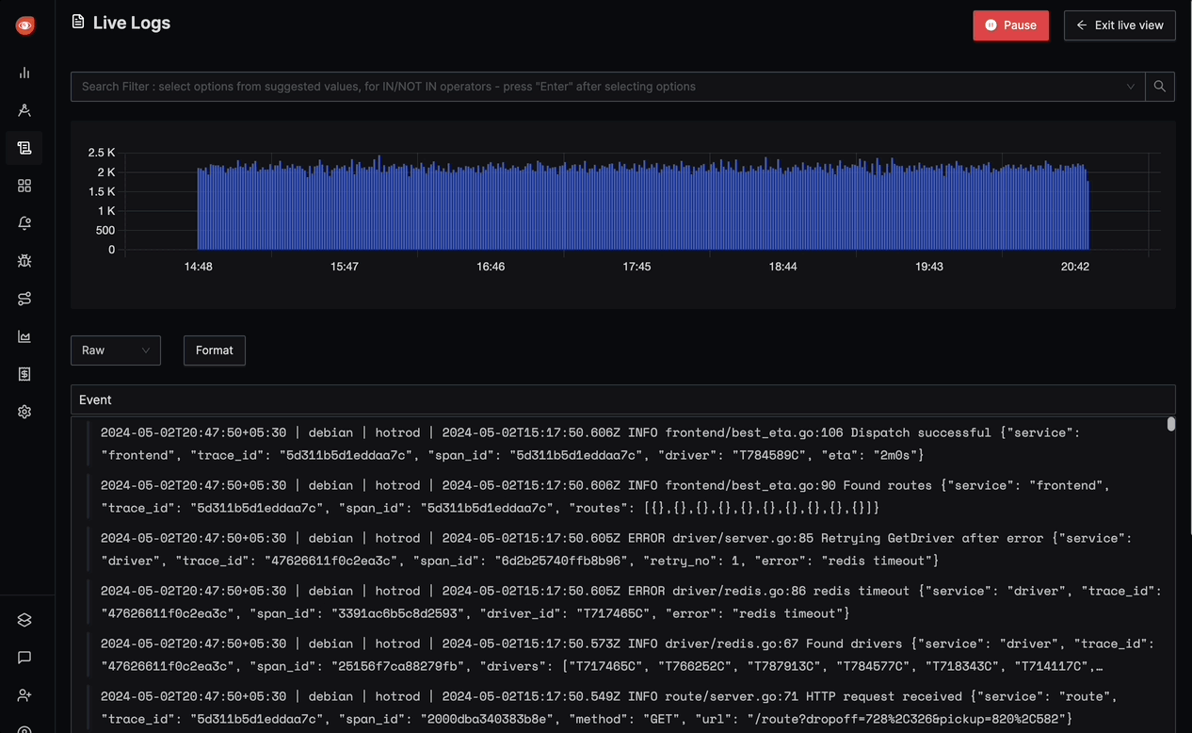The width and height of the screenshot is (1192, 733).
Task: Click document icon beside Live Logs title
Action: point(78,22)
